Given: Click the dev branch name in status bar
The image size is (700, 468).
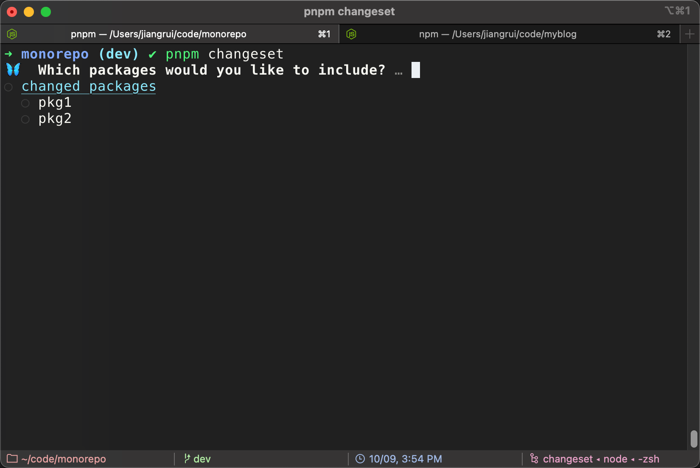Looking at the screenshot, I should click(x=202, y=459).
